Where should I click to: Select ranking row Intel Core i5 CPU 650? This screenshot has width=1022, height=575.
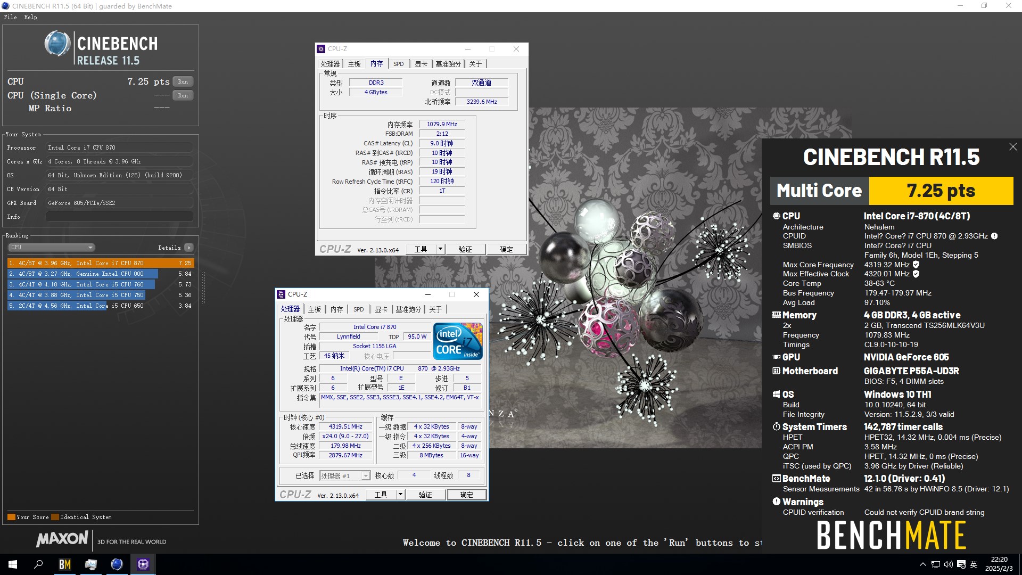click(x=101, y=306)
